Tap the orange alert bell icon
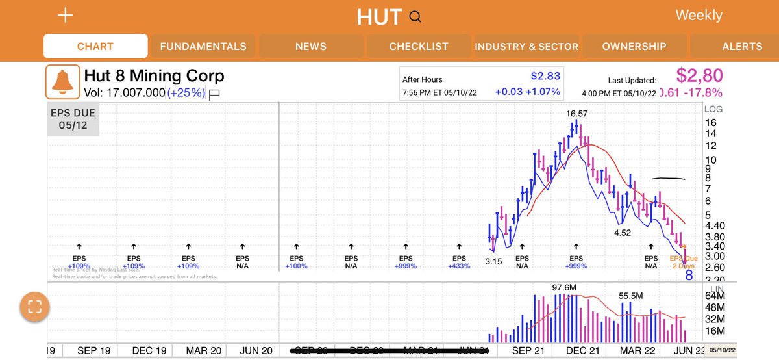The height and width of the screenshot is (360, 779). pyautogui.click(x=62, y=83)
